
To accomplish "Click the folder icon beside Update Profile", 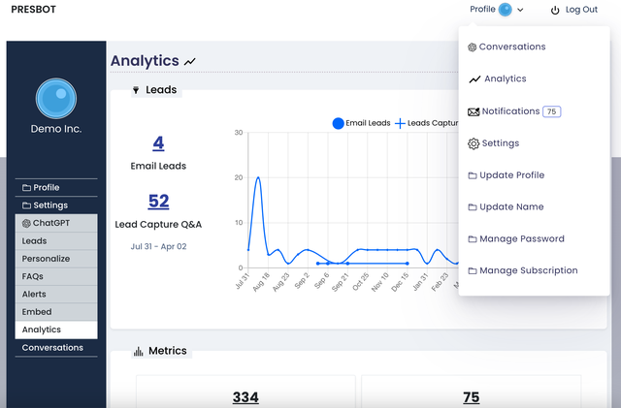I will pyautogui.click(x=473, y=175).
